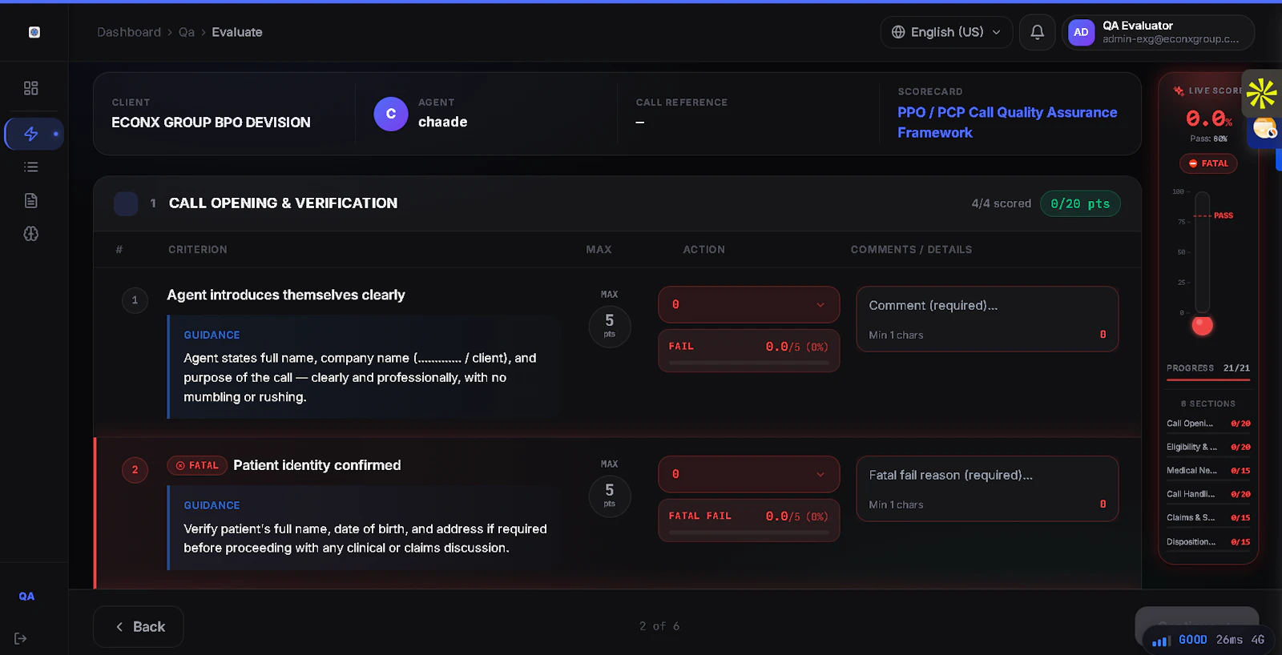Click the 2 of 6 page indicator
1282x655 pixels.
coord(659,626)
